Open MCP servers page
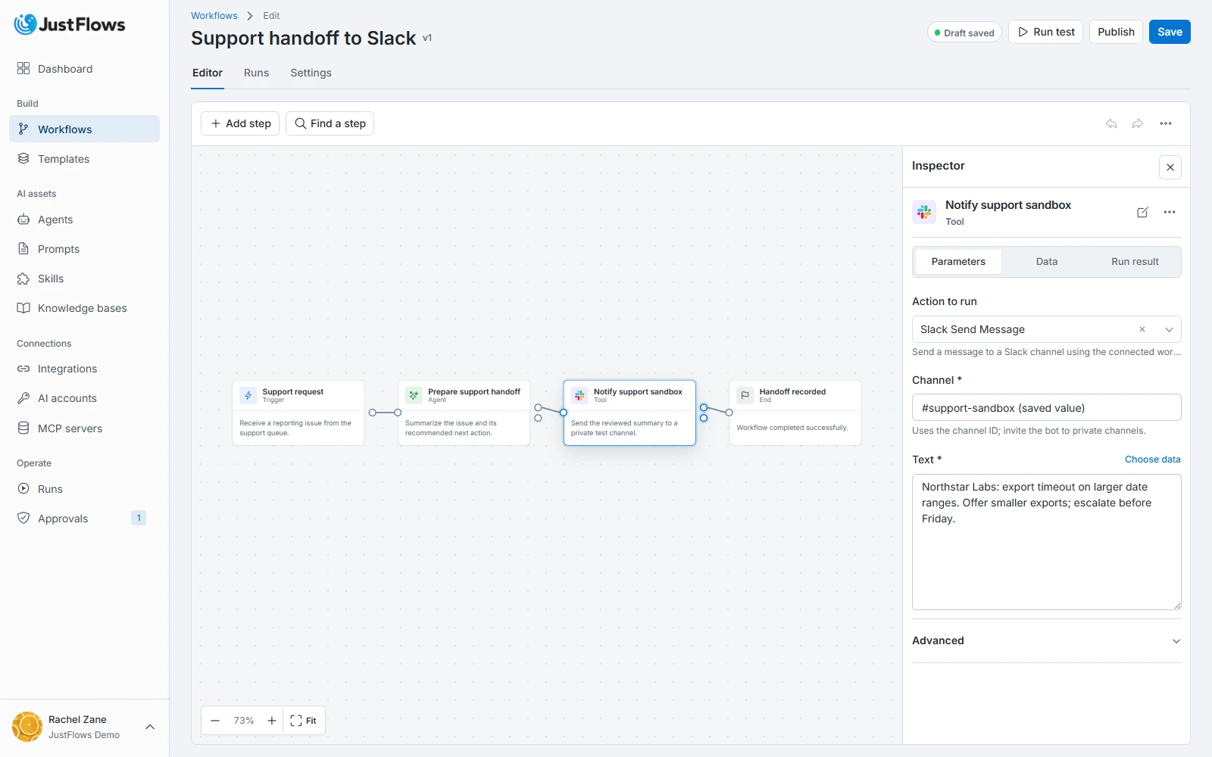Screen dimensions: 1212x757 coord(84,428)
